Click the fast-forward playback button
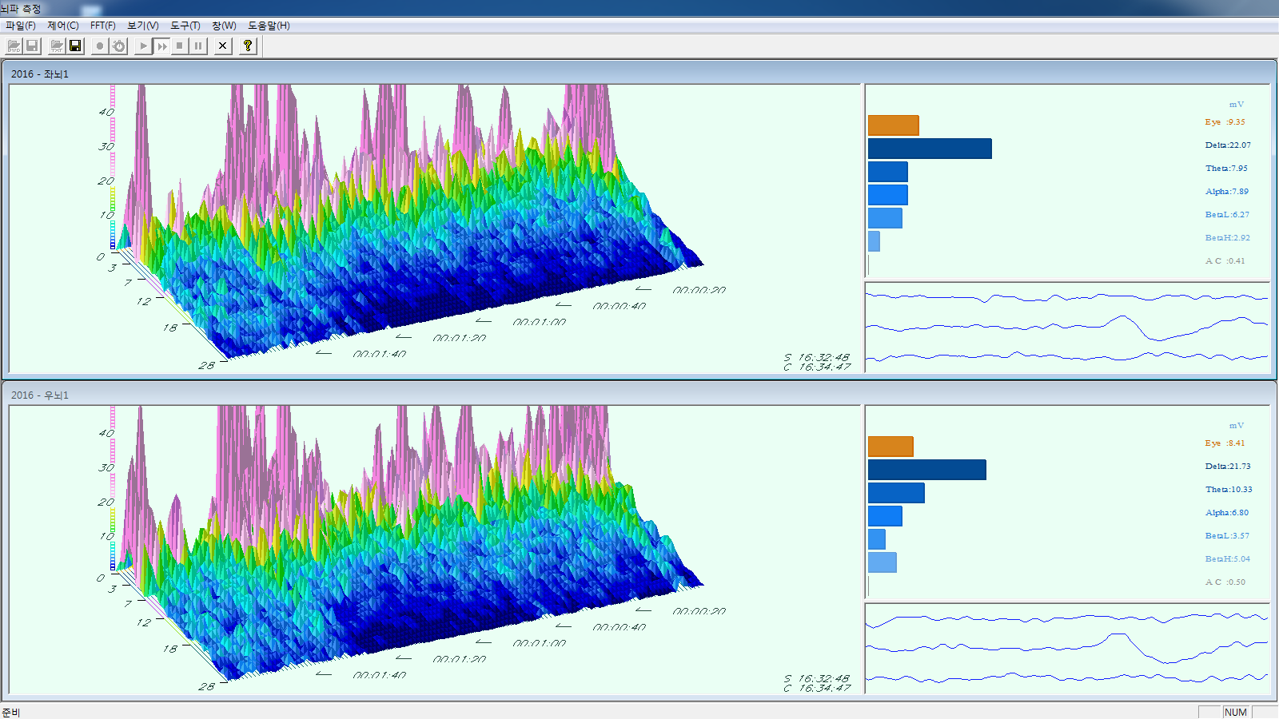Image resolution: width=1279 pixels, height=719 pixels. click(161, 46)
